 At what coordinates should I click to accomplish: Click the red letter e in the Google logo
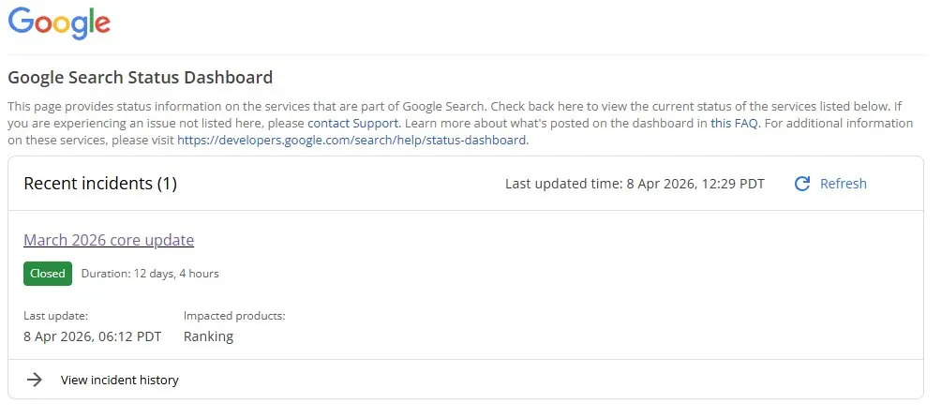(x=102, y=24)
